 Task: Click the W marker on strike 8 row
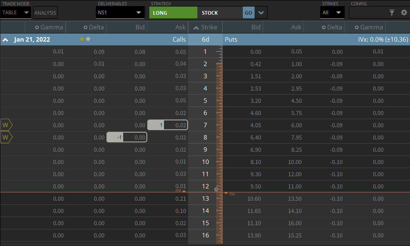pos(7,137)
